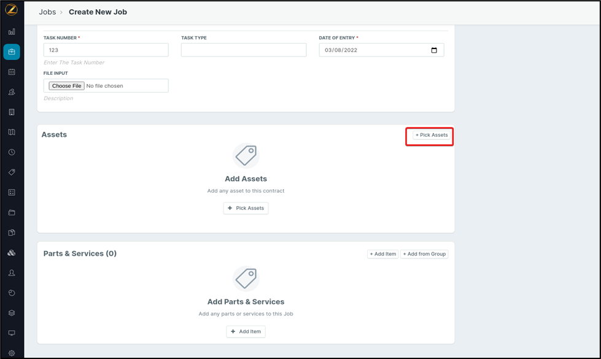Click the center Pick Assets button
The image size is (601, 359).
[246, 208]
